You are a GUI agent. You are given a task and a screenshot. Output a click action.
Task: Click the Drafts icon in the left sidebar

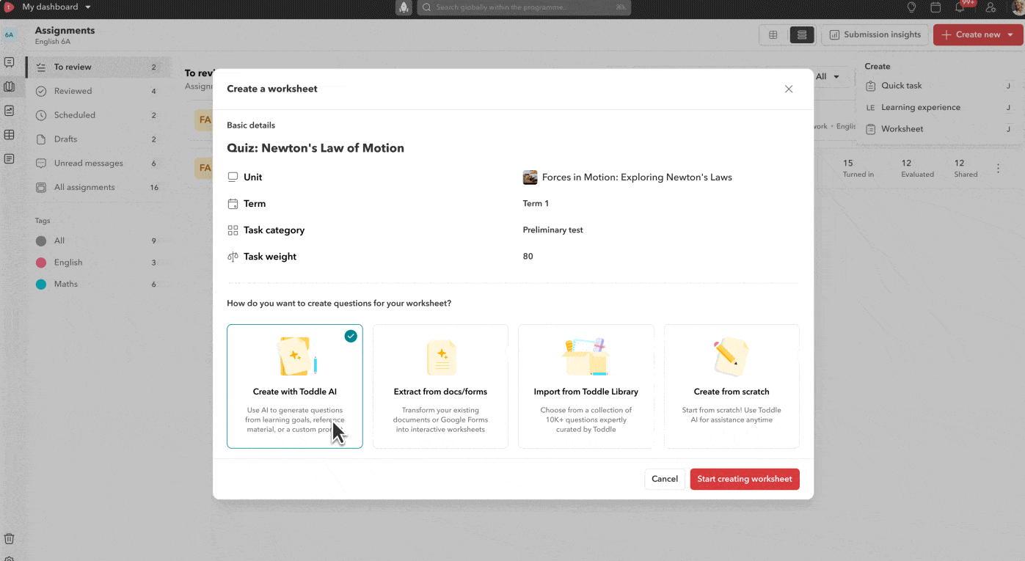(x=42, y=139)
